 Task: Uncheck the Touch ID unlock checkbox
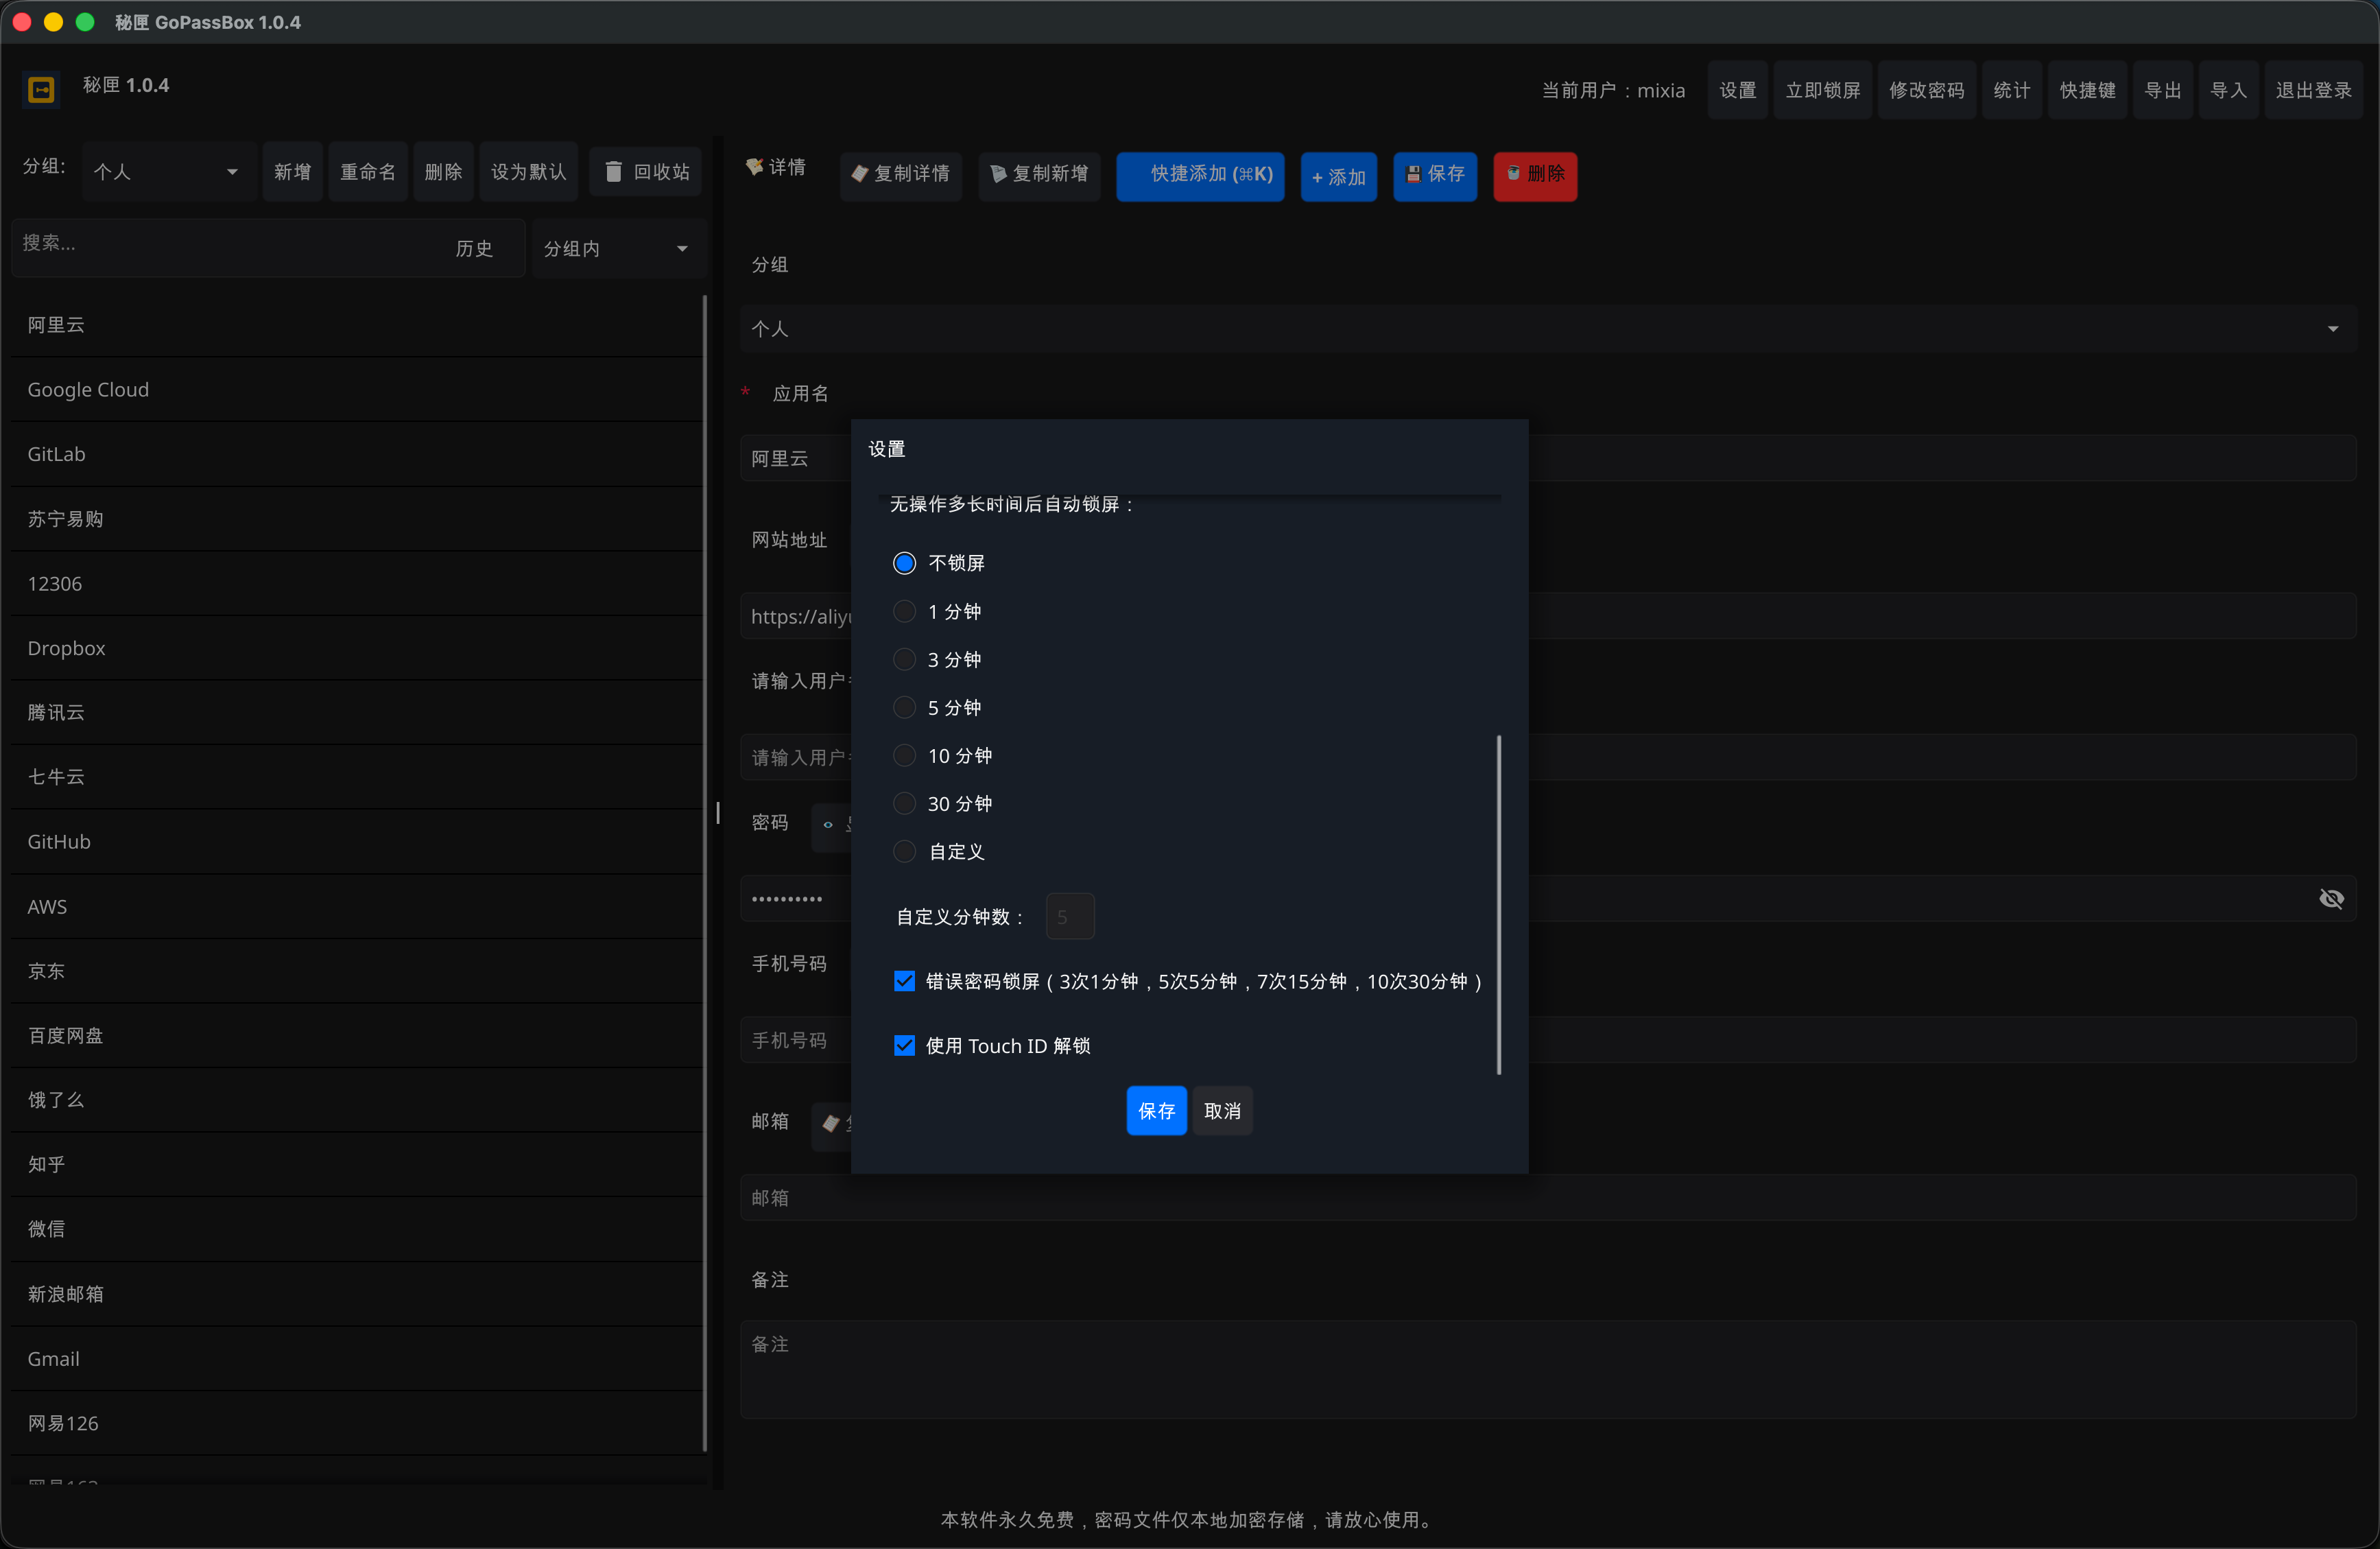tap(904, 1045)
